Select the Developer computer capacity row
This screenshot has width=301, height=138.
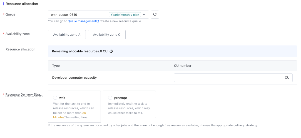click(172, 78)
